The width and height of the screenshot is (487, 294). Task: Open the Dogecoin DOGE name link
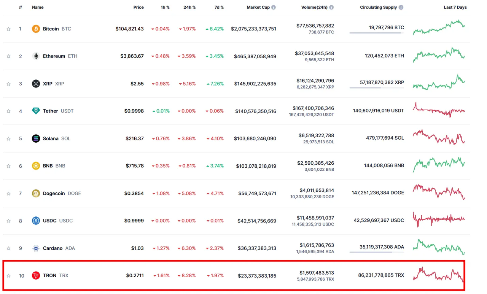[62, 193]
